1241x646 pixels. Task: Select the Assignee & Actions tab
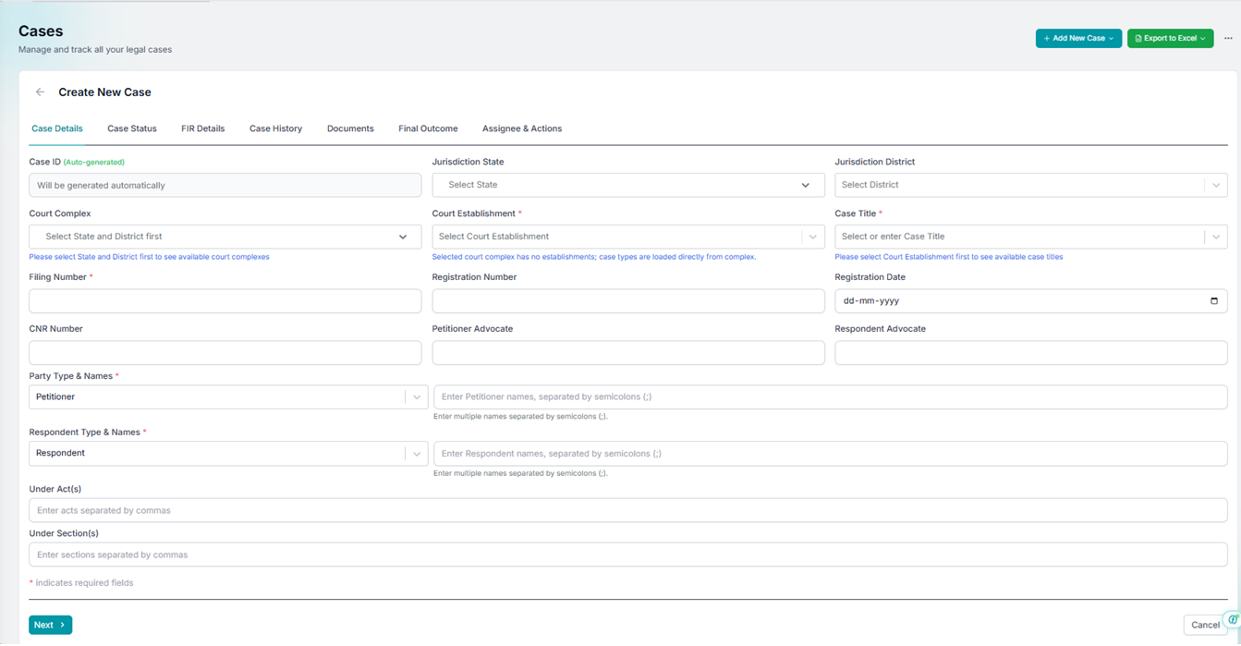pyautogui.click(x=521, y=128)
